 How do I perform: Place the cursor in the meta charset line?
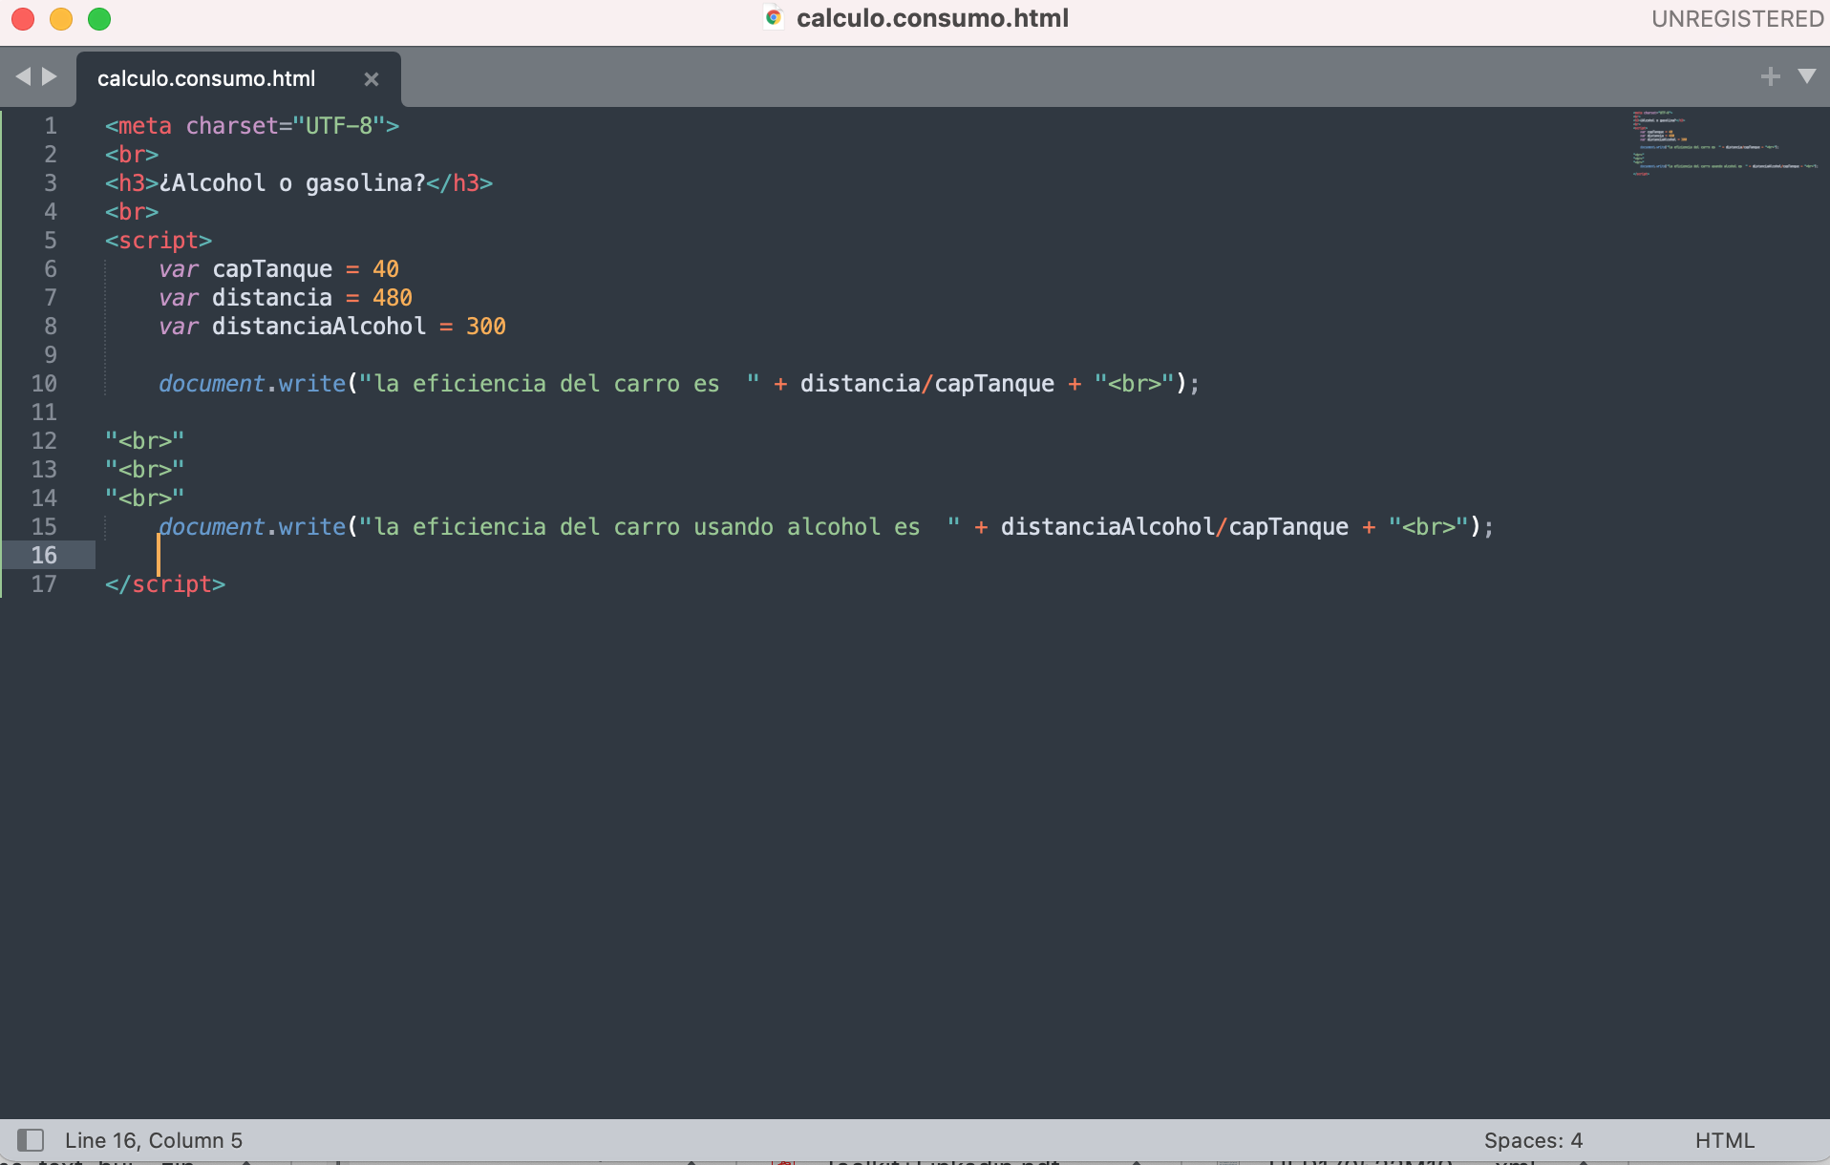point(252,126)
